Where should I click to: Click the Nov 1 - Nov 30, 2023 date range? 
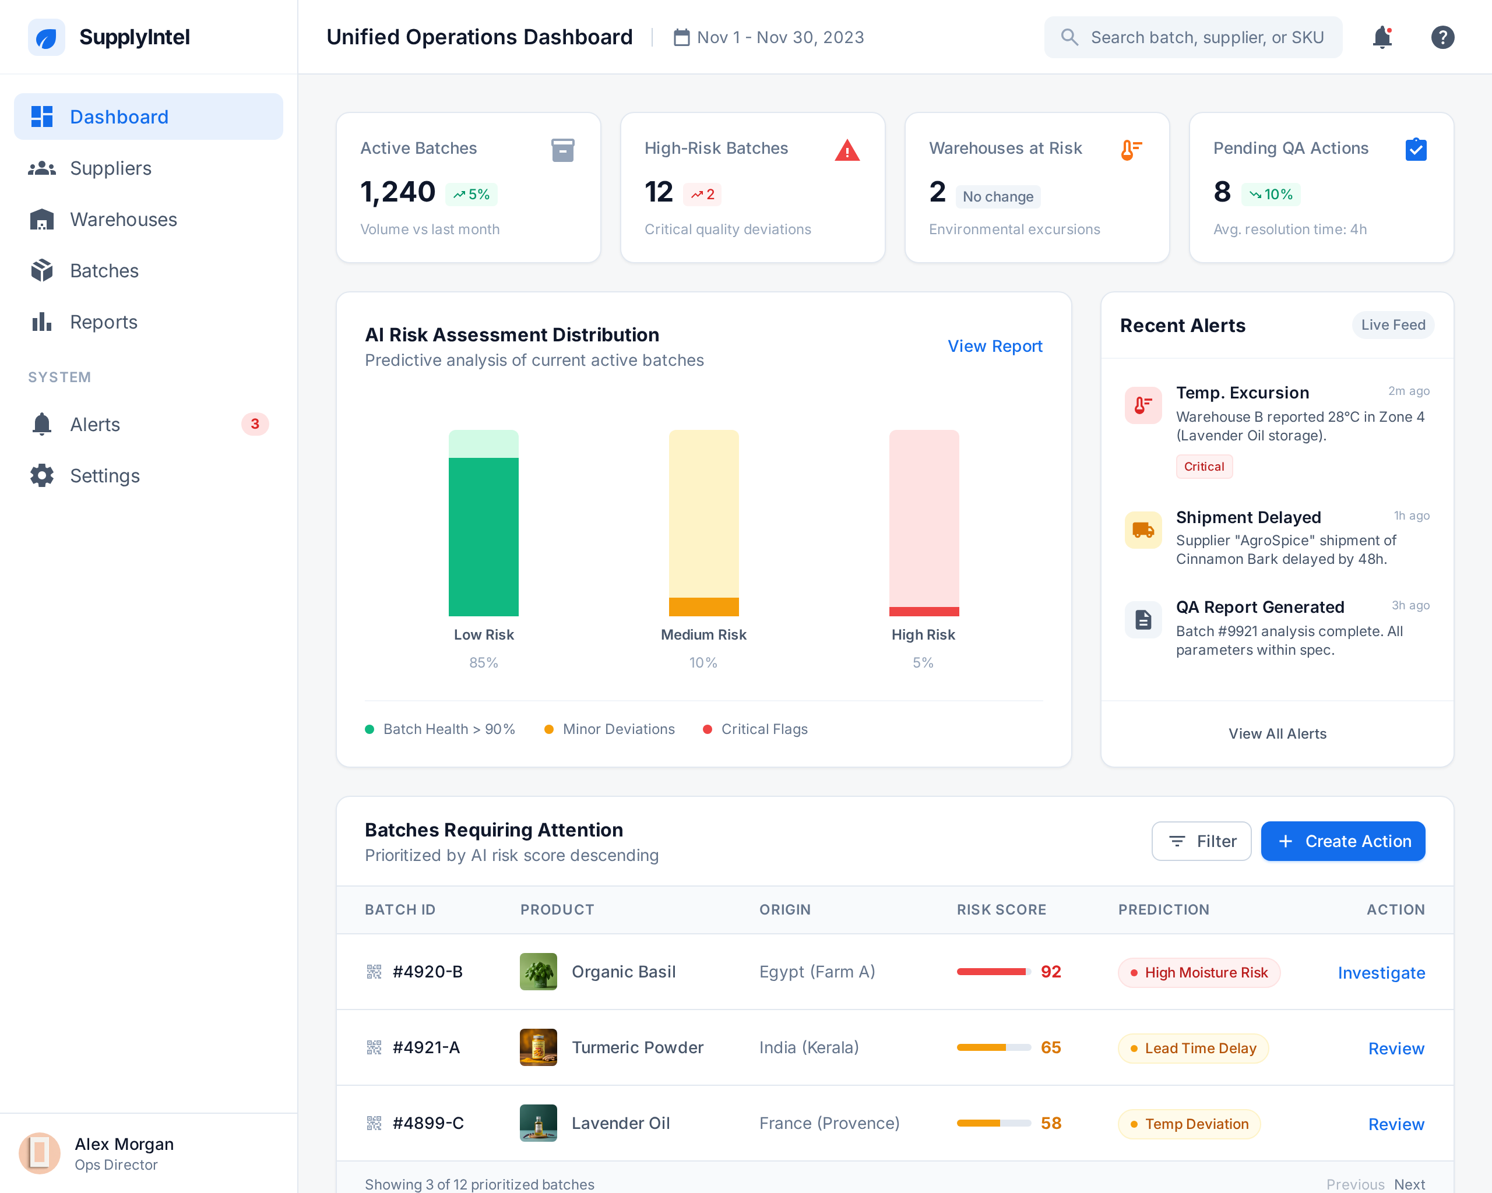coord(780,37)
